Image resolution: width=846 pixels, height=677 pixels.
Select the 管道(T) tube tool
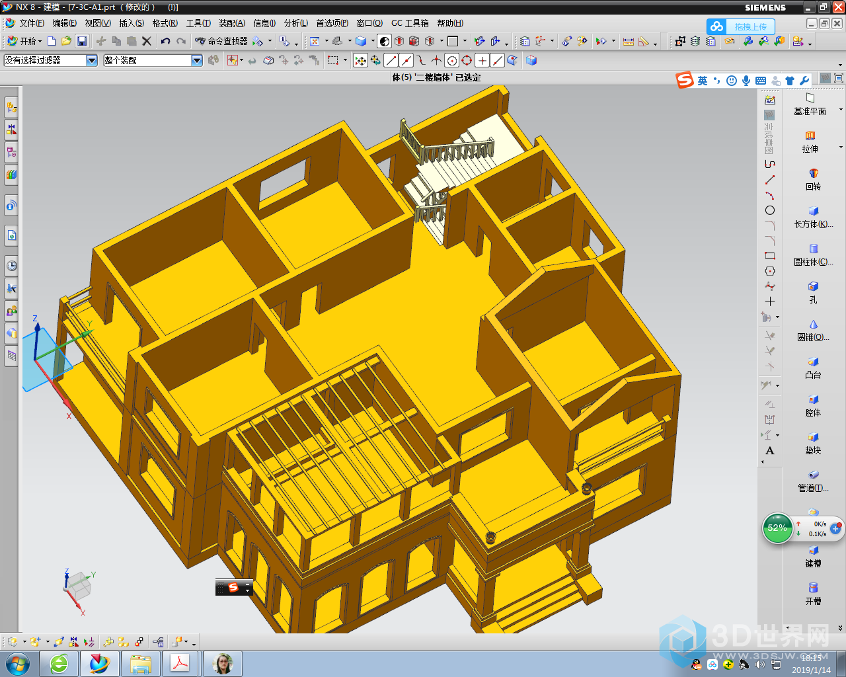point(813,481)
